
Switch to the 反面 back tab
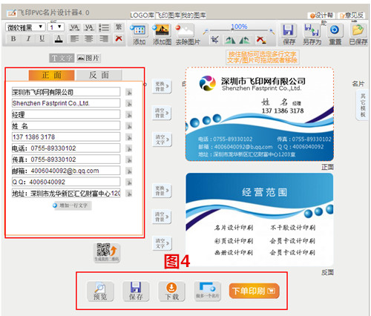(99, 75)
